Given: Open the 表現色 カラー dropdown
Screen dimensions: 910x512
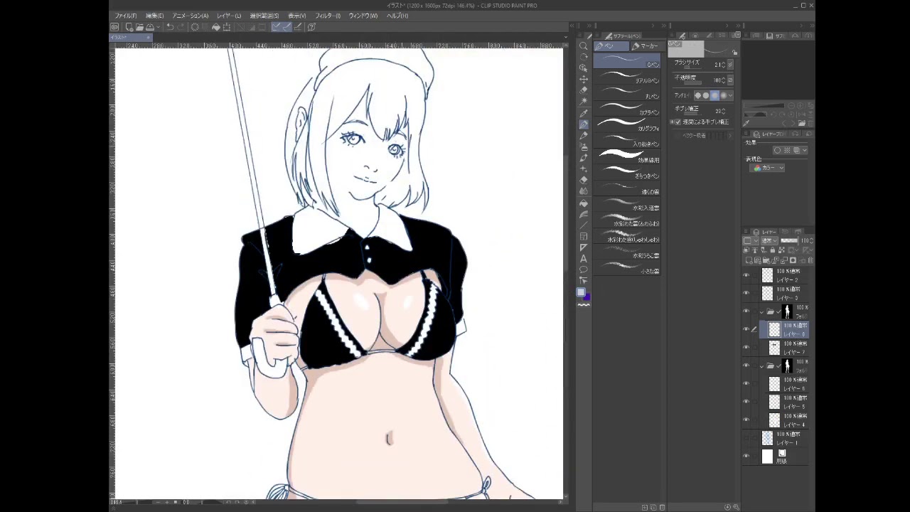Looking at the screenshot, I should click(769, 168).
